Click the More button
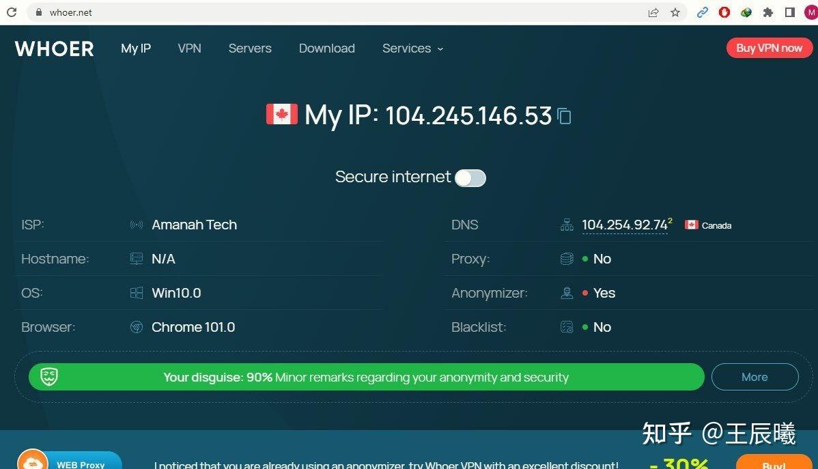818x469 pixels. pyautogui.click(x=754, y=377)
